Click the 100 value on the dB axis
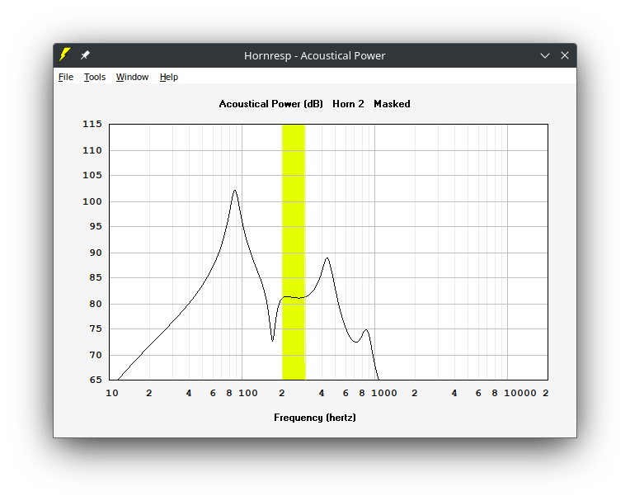Screen dimensions: 630x501 pyautogui.click(x=92, y=201)
